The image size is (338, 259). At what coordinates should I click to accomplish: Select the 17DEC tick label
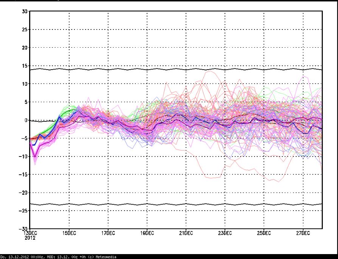[x=108, y=233]
